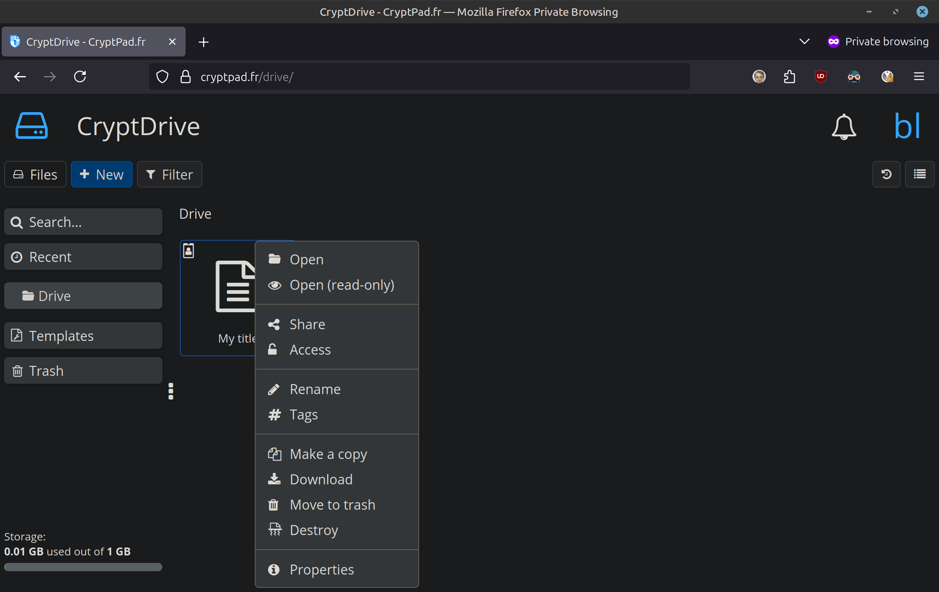Image resolution: width=939 pixels, height=592 pixels.
Task: Switch to list view mode icon
Action: [x=919, y=174]
